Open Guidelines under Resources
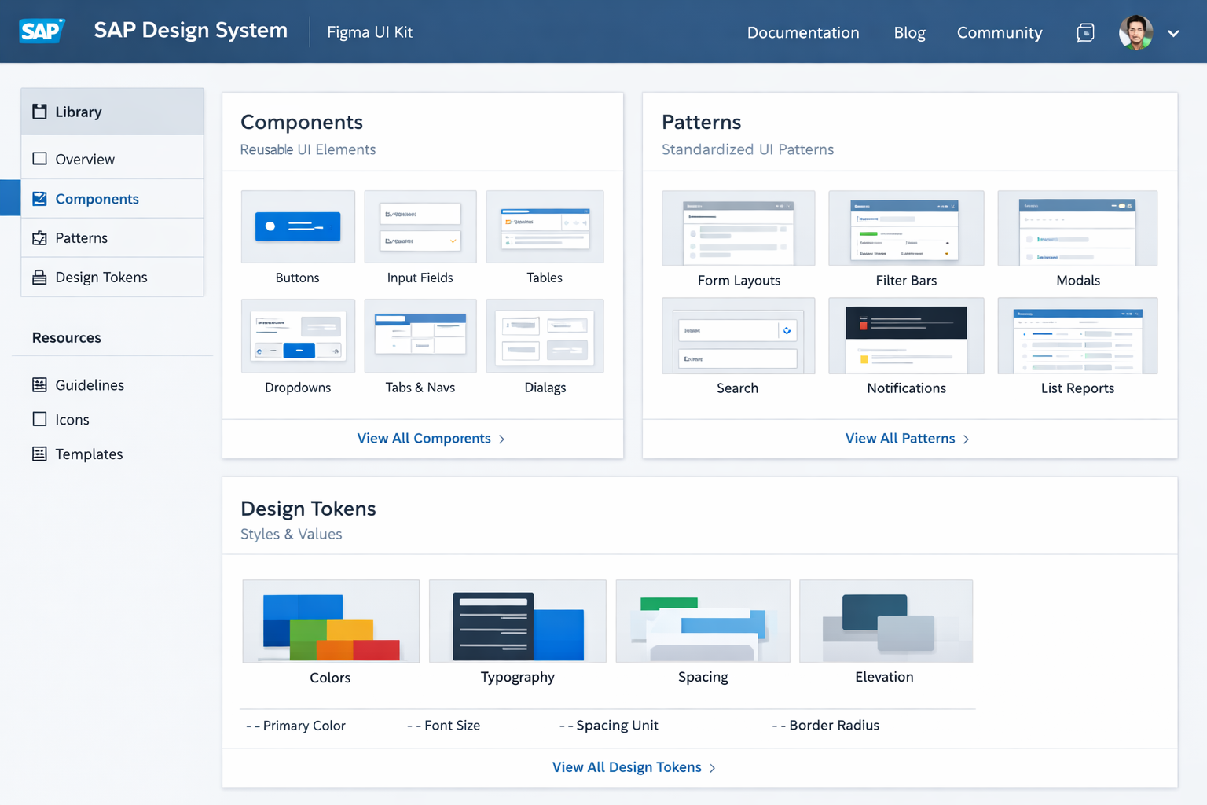This screenshot has width=1207, height=805. [90, 385]
